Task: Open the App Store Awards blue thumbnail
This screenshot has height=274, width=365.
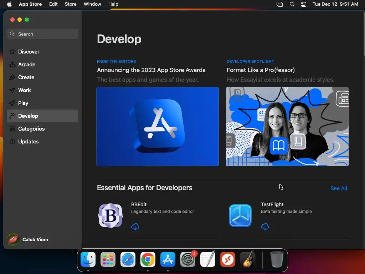Action: coord(158,127)
